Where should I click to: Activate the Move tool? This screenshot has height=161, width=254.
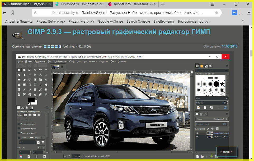pyautogui.click(x=46, y=75)
